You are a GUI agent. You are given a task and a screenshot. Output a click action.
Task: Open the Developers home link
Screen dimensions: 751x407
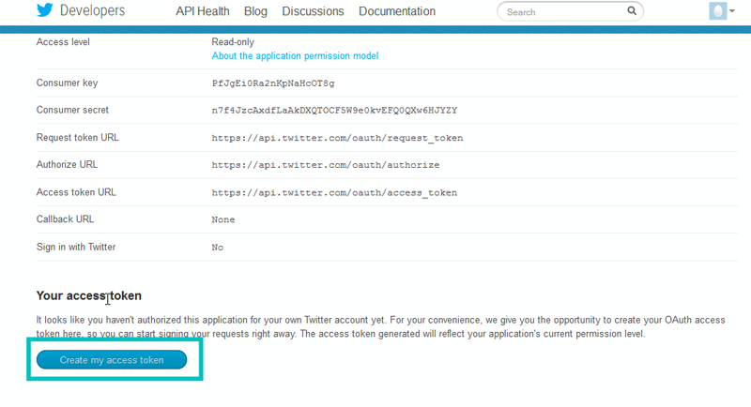click(x=92, y=10)
